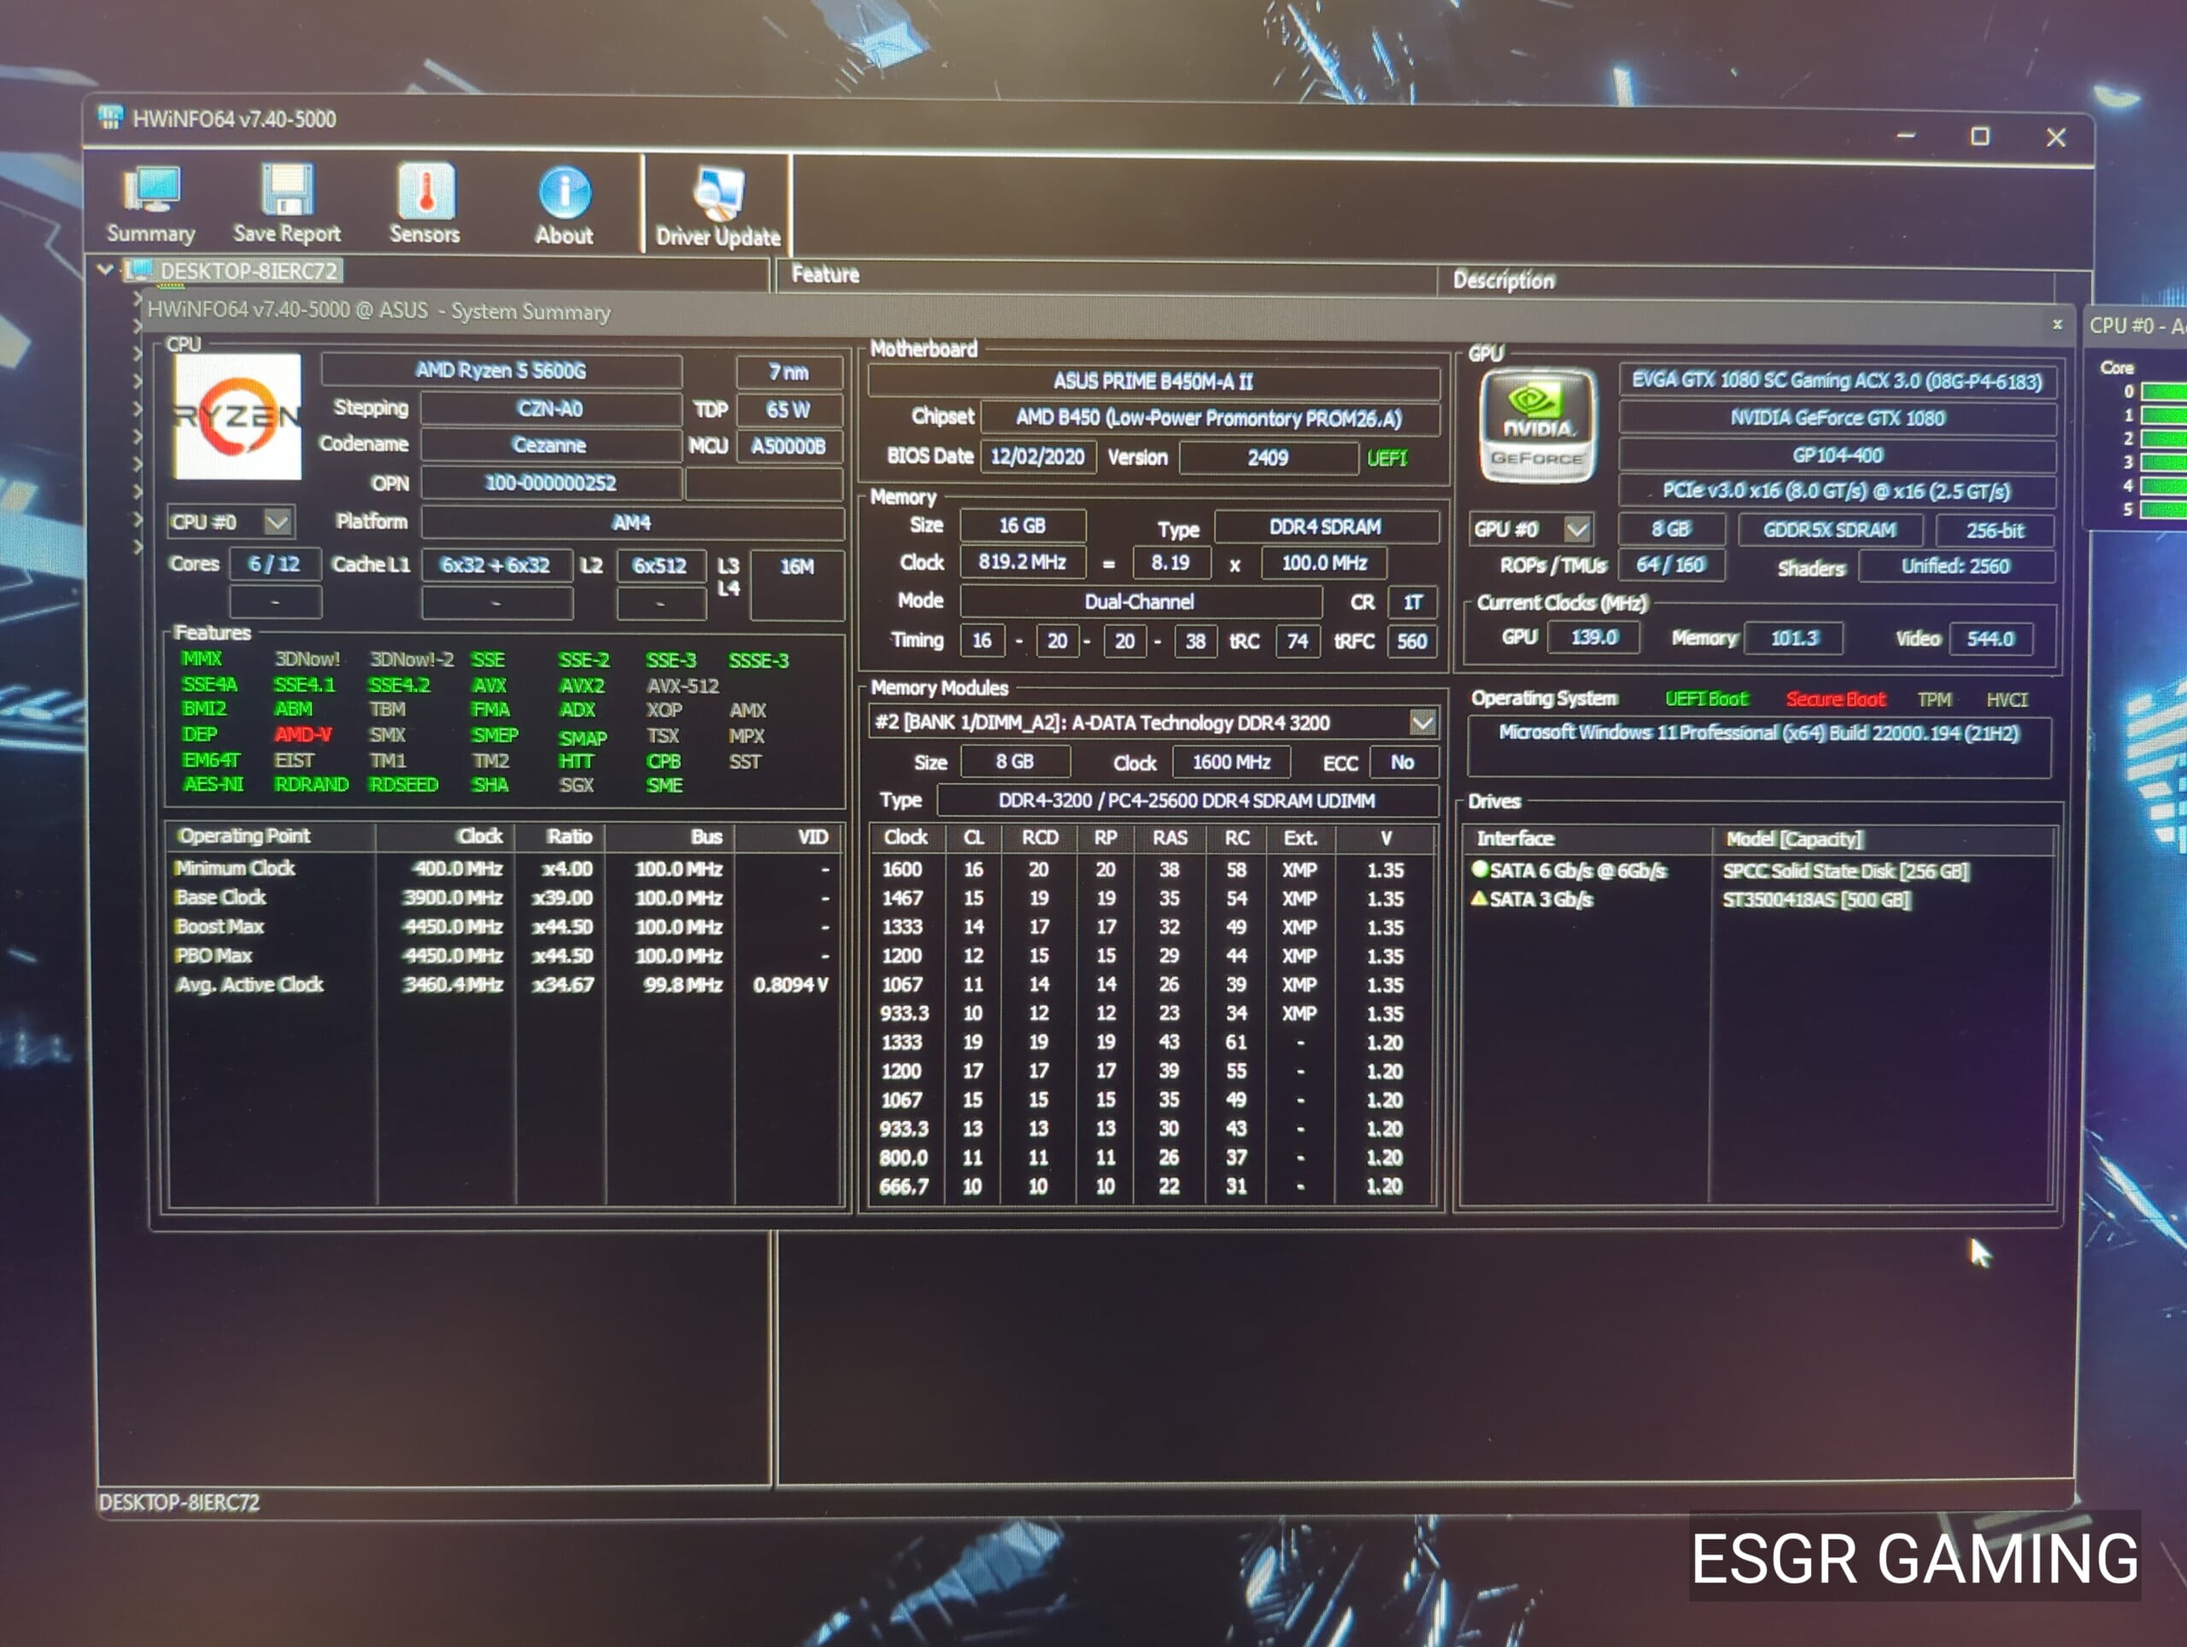
Task: Click the NVIDIA GeForce GTX 1080 field
Action: [x=1837, y=419]
